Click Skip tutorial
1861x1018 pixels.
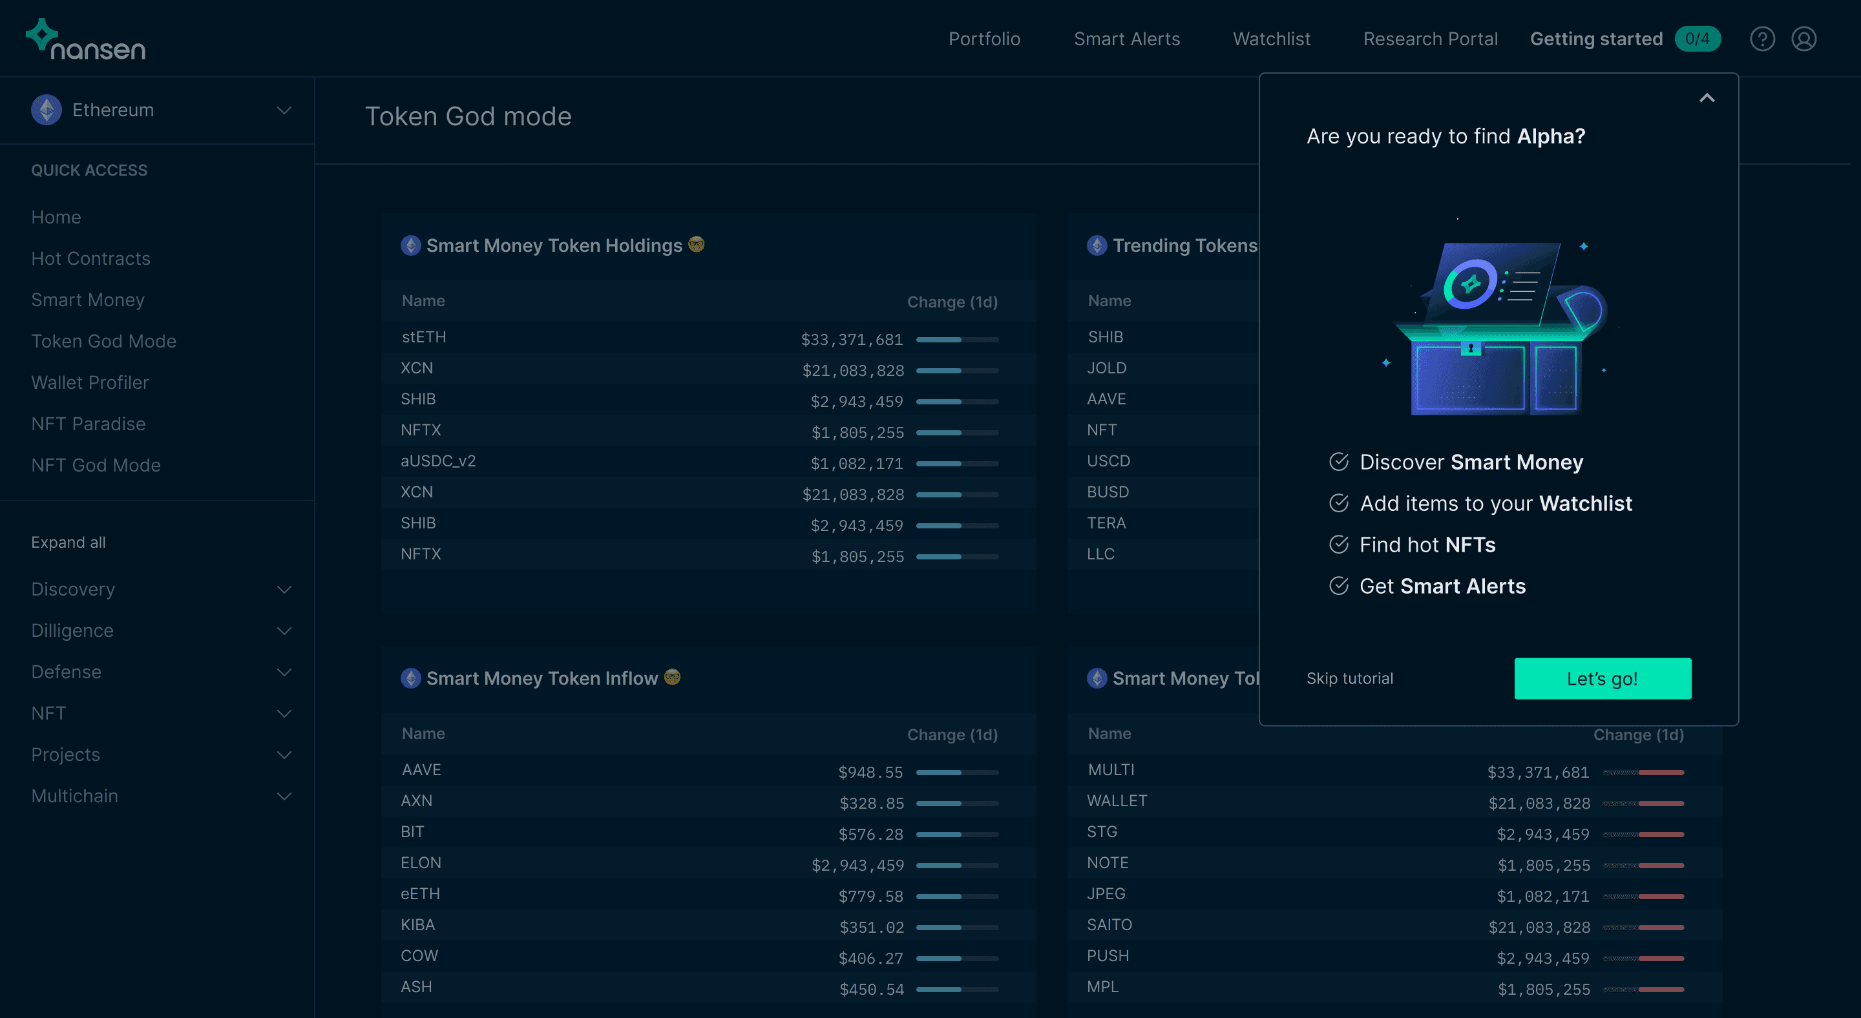coord(1349,679)
